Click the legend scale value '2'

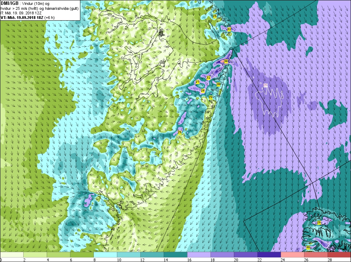24,260
